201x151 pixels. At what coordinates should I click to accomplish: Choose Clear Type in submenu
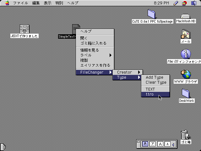point(155,82)
